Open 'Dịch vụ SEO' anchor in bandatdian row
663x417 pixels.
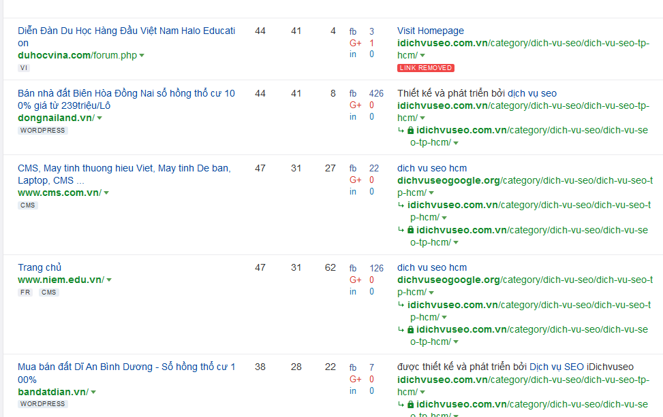coord(557,367)
